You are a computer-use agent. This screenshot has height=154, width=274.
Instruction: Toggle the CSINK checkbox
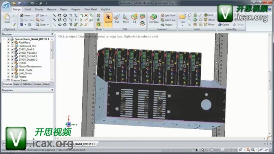[x=12, y=63]
